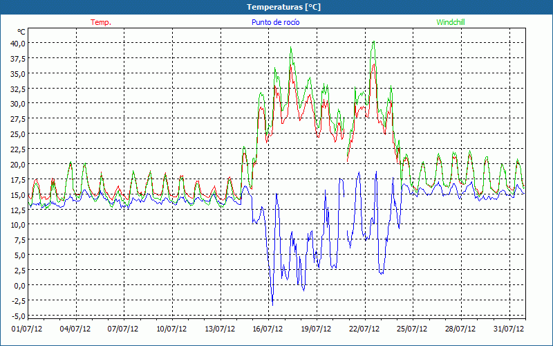Click the Temp. legend label

pyautogui.click(x=101, y=22)
